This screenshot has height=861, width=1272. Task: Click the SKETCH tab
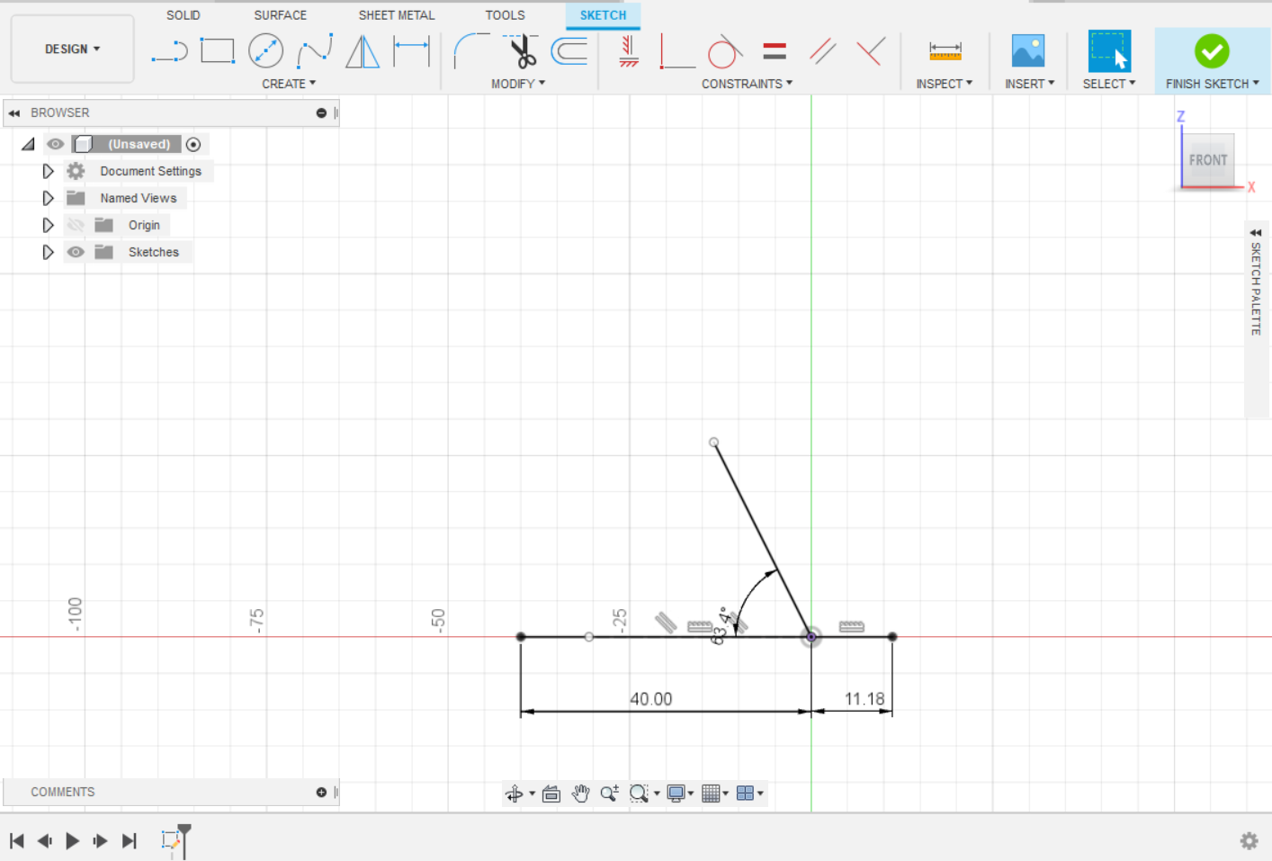click(603, 15)
